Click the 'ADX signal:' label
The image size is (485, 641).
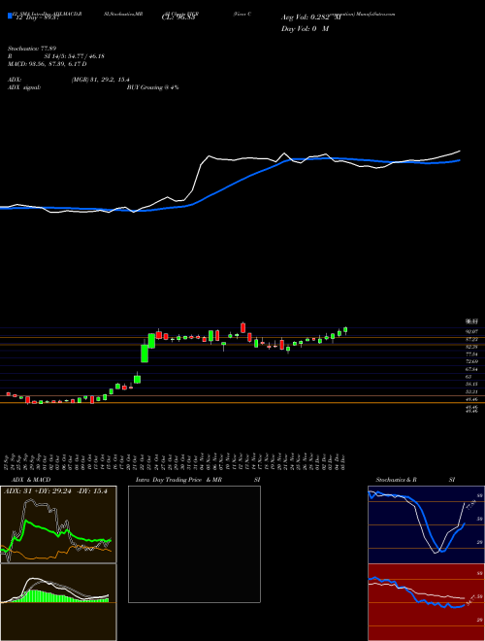[23, 87]
